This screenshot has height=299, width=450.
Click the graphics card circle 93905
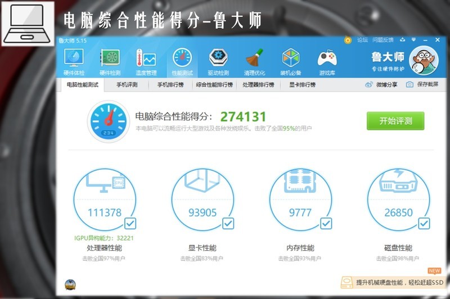coord(202,200)
